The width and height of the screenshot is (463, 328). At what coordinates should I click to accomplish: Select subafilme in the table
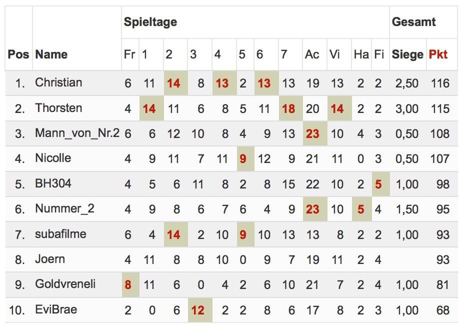[60, 234]
